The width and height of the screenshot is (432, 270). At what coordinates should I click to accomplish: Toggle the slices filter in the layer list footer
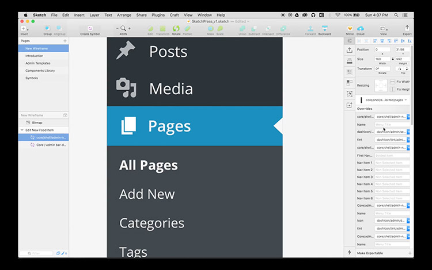click(63, 253)
